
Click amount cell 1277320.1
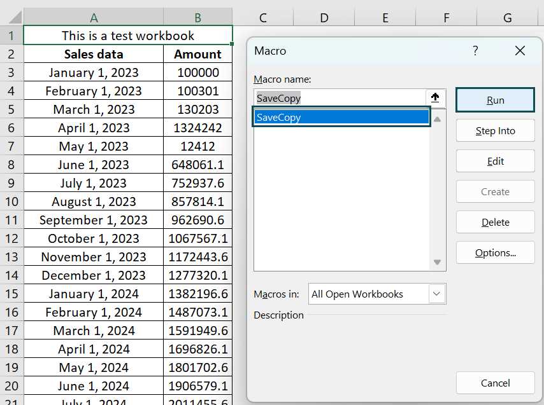pos(197,275)
